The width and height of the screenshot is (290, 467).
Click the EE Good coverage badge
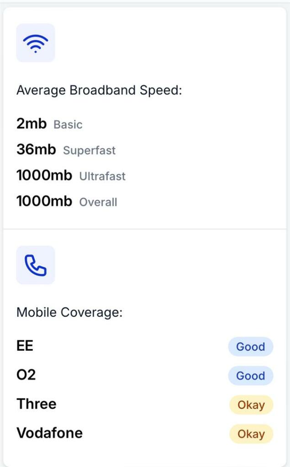tap(250, 347)
